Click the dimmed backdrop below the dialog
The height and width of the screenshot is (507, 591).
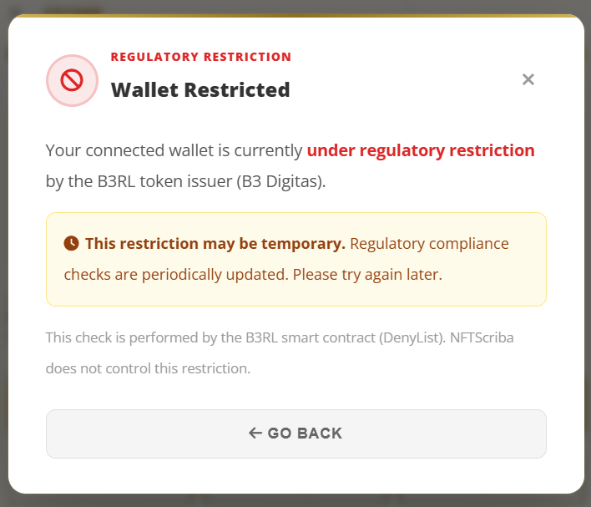(295, 501)
